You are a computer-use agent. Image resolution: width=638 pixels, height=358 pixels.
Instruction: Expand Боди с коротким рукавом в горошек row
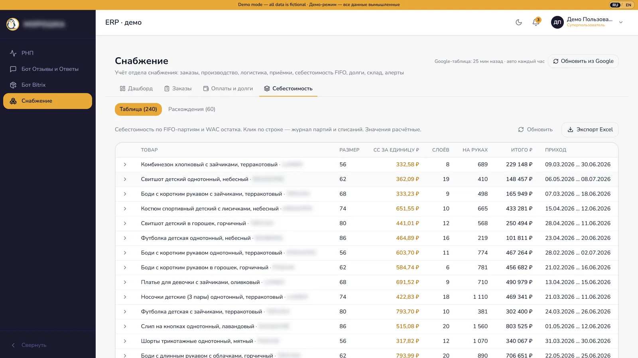click(x=125, y=267)
